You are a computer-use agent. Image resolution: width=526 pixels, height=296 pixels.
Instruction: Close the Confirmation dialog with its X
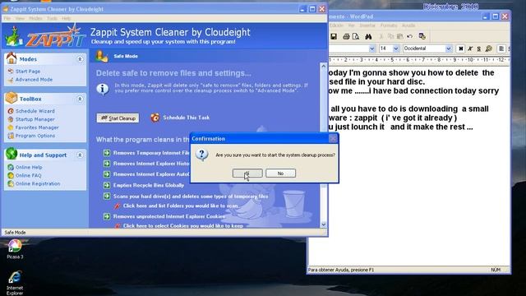(x=333, y=138)
